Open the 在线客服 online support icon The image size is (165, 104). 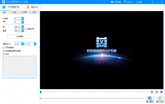point(112,2)
